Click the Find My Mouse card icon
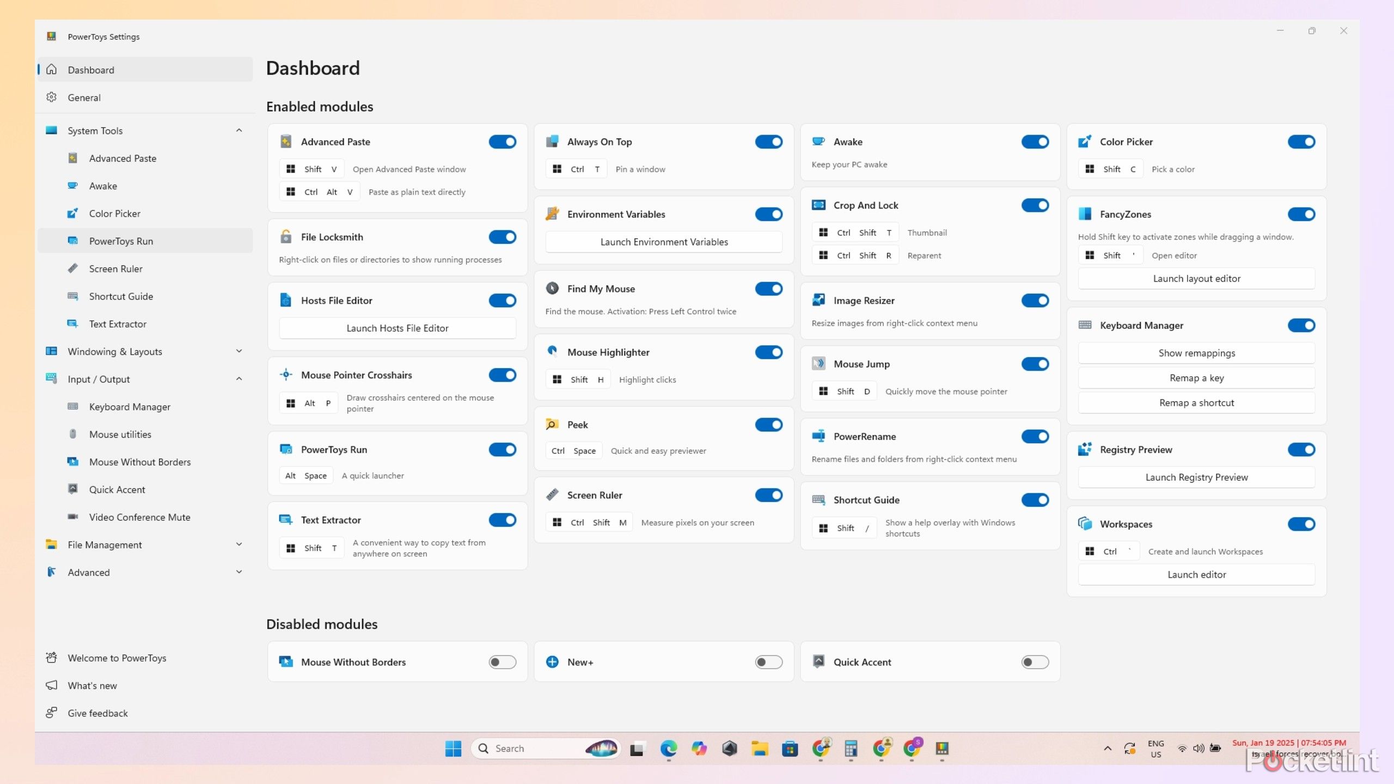Viewport: 1394px width, 784px height. tap(552, 289)
